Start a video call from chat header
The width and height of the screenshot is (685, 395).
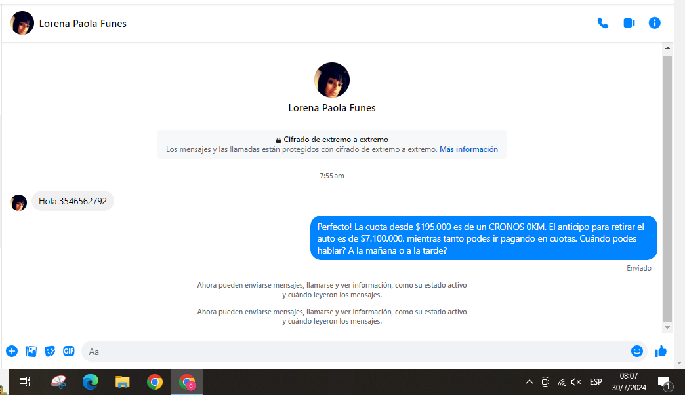coord(629,23)
